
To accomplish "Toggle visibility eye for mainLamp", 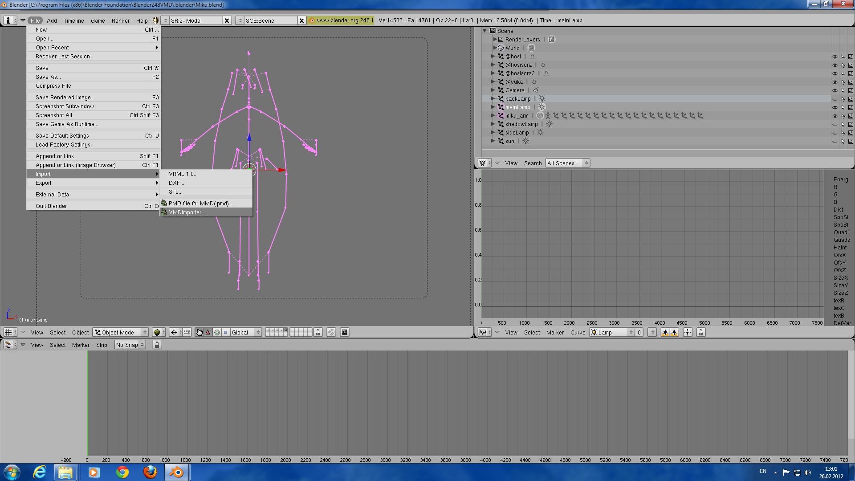I will pyautogui.click(x=835, y=107).
